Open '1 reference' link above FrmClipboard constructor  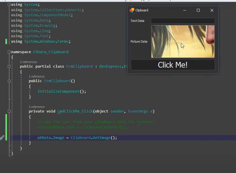coord(37,76)
